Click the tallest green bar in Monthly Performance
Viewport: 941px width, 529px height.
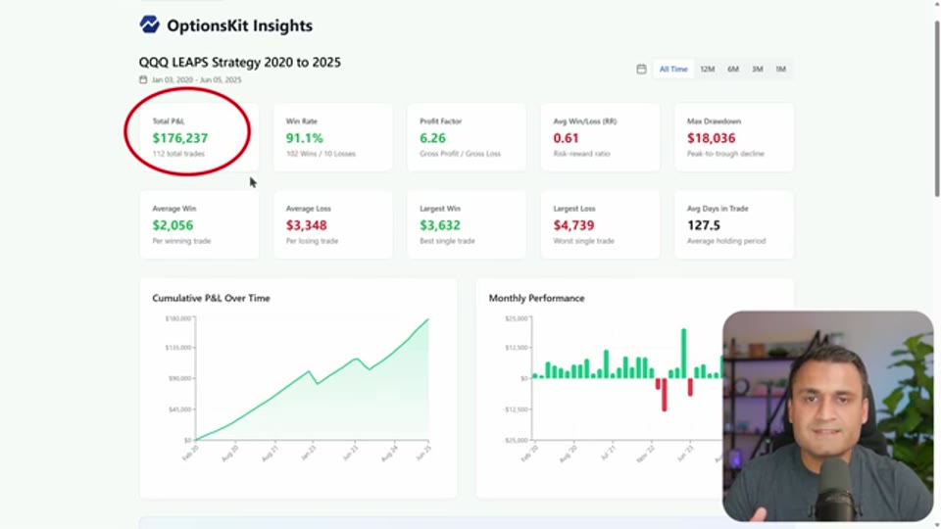tap(683, 354)
